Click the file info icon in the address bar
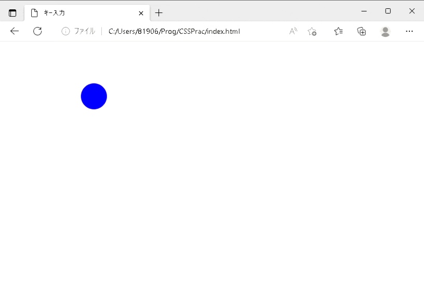Image resolution: width=424 pixels, height=303 pixels. tap(65, 31)
